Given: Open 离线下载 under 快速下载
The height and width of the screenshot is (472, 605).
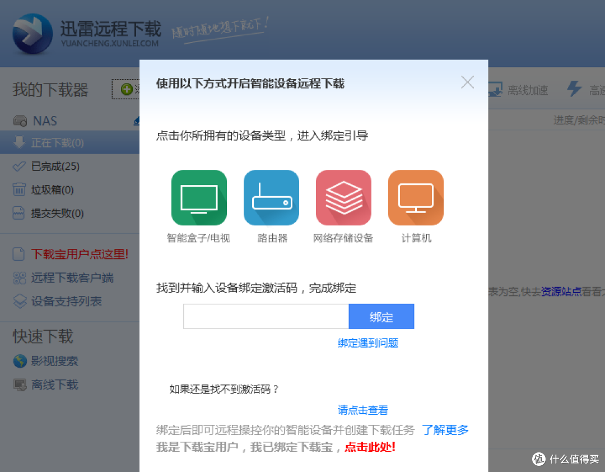Looking at the screenshot, I should 54,385.
